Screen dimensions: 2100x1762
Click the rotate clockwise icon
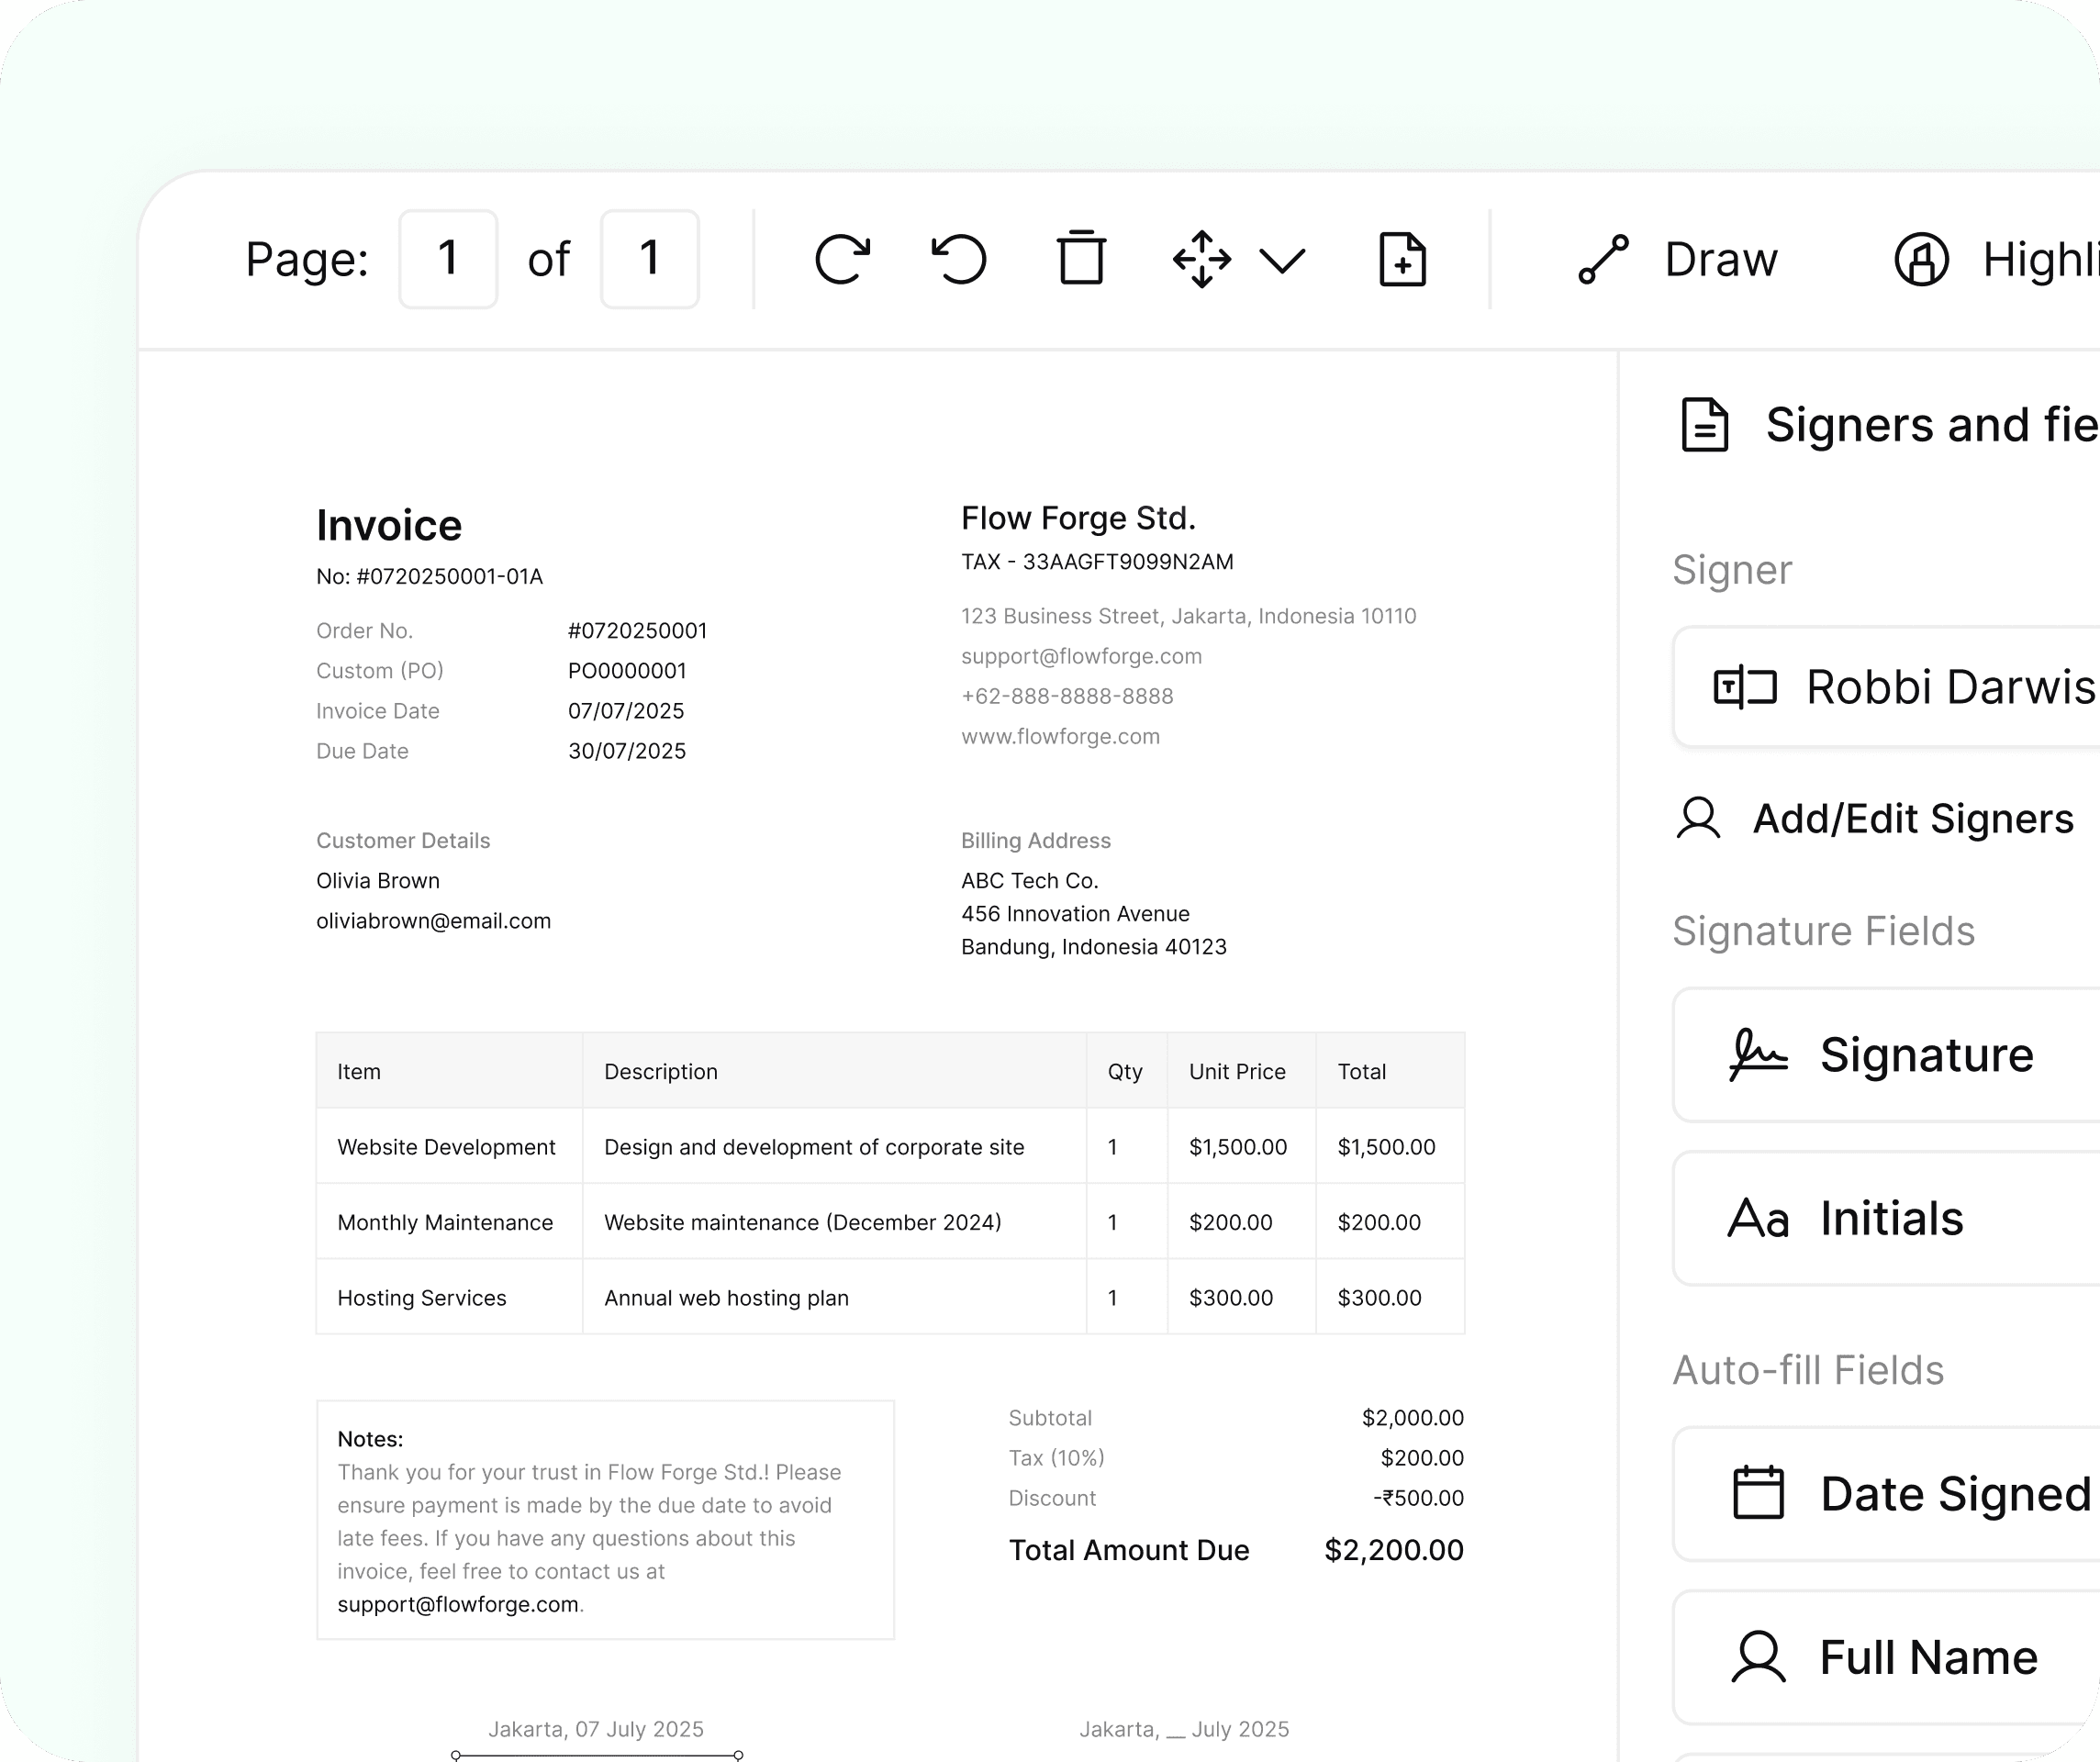tap(842, 260)
